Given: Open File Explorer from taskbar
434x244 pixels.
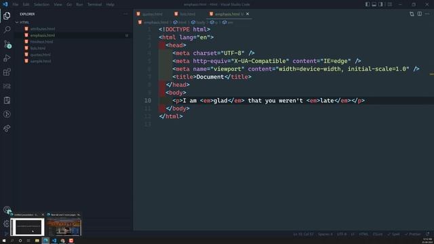Looking at the screenshot, I should 37,241.
